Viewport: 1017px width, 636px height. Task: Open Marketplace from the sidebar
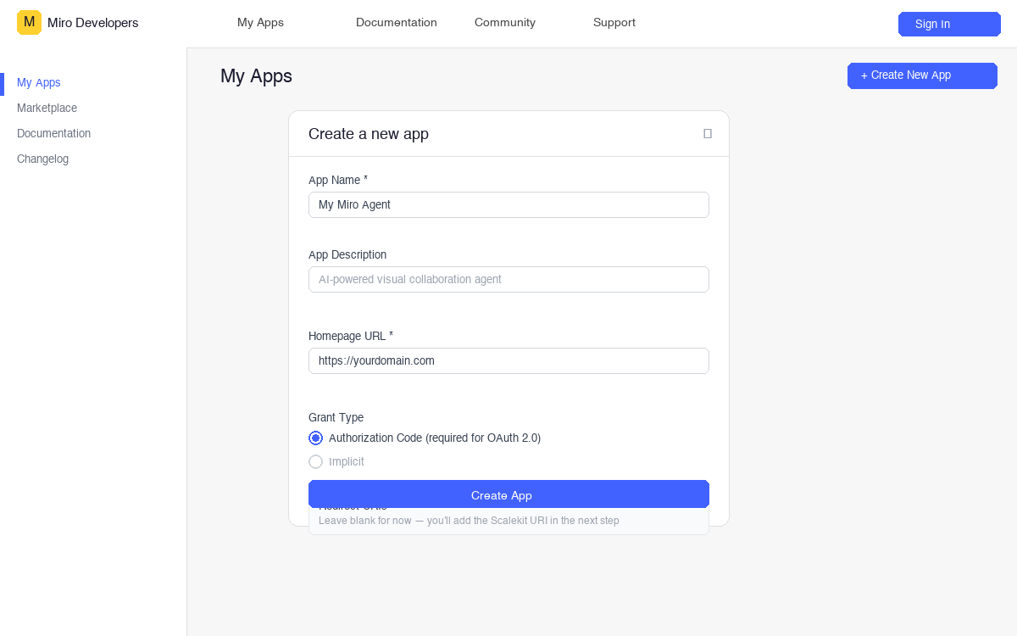coord(47,108)
